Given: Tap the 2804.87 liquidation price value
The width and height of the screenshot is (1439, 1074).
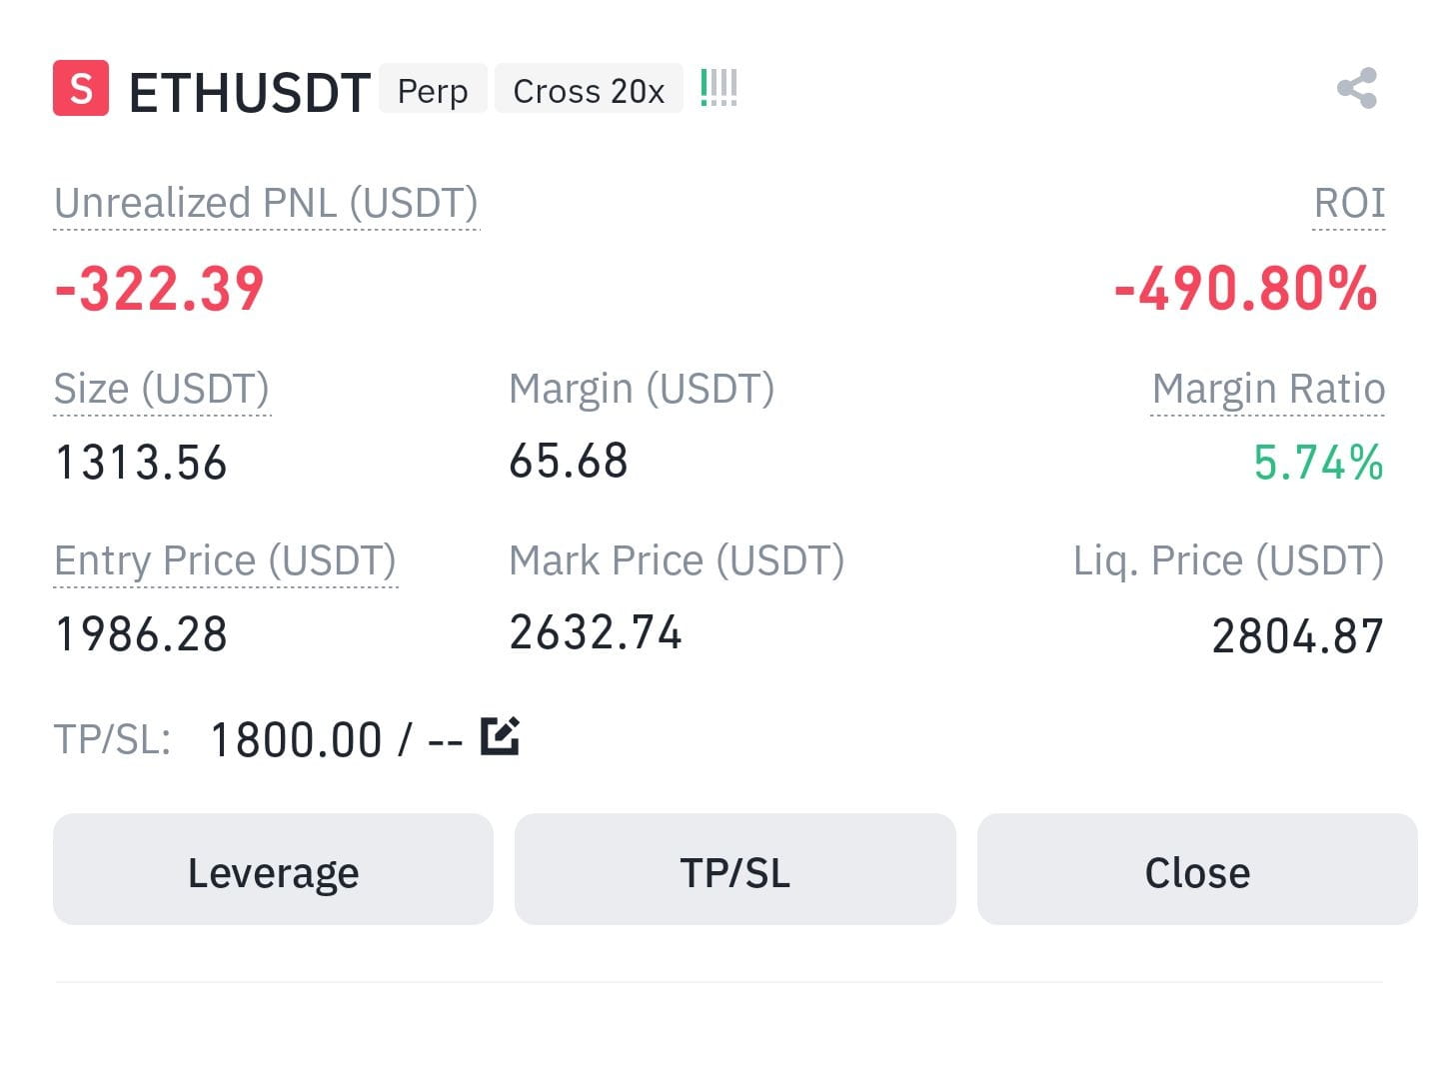Looking at the screenshot, I should pyautogui.click(x=1297, y=635).
